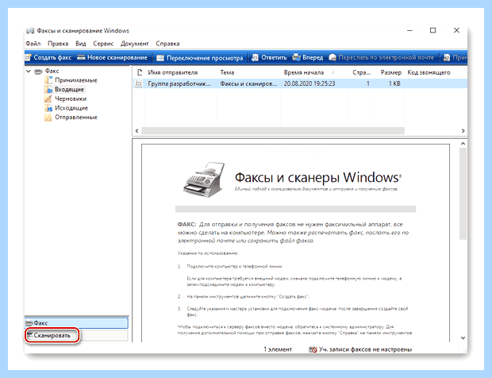Select the Исходящие folder
This screenshot has height=378, width=492.
(x=71, y=108)
